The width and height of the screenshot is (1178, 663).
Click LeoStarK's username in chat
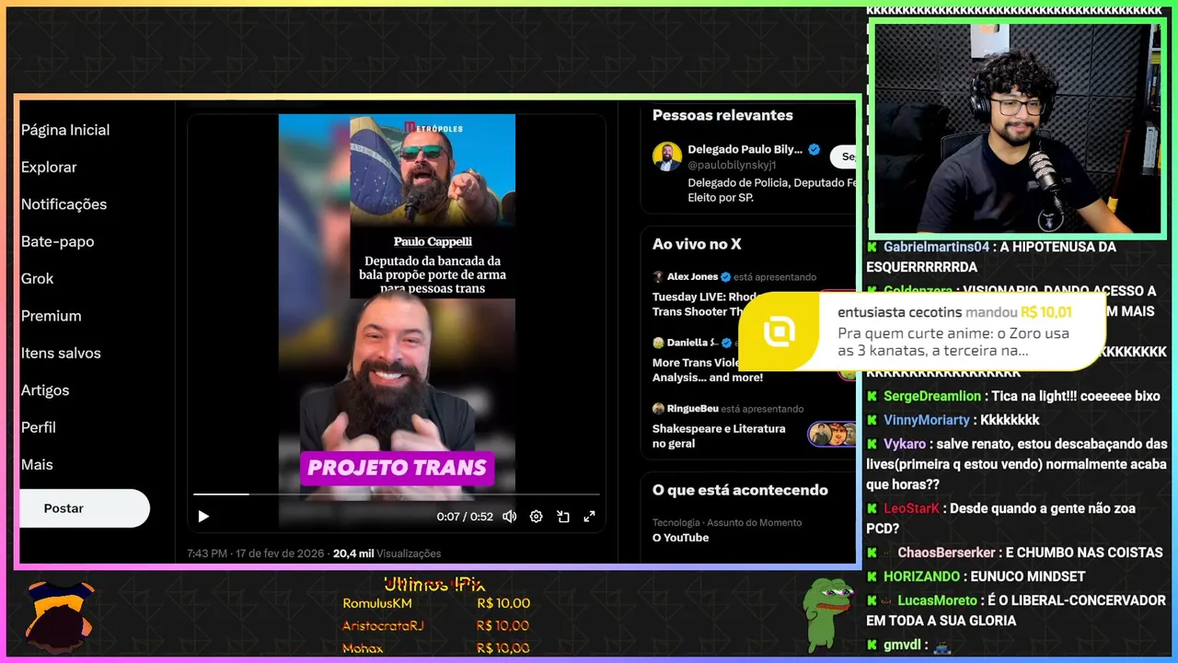click(x=912, y=508)
